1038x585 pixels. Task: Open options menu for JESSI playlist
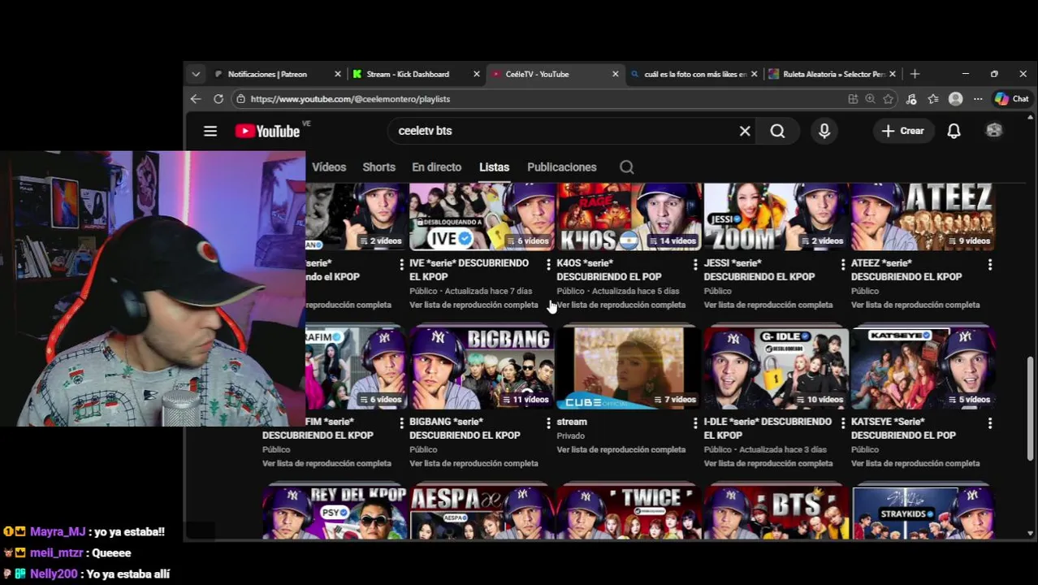(x=842, y=265)
